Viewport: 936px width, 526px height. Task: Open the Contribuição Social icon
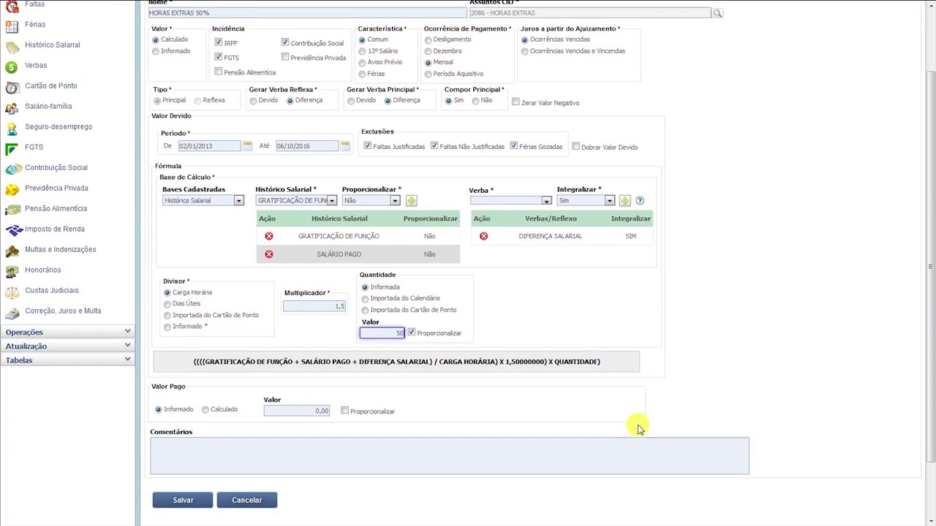click(12, 169)
